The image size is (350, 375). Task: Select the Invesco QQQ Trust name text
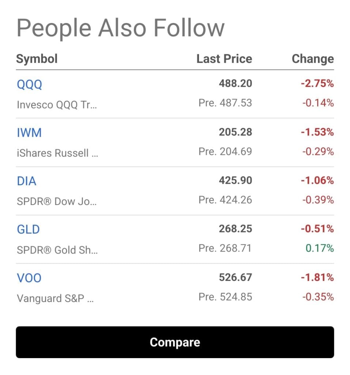point(57,105)
